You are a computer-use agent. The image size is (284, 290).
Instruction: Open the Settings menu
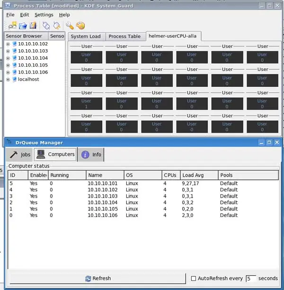[x=44, y=15]
